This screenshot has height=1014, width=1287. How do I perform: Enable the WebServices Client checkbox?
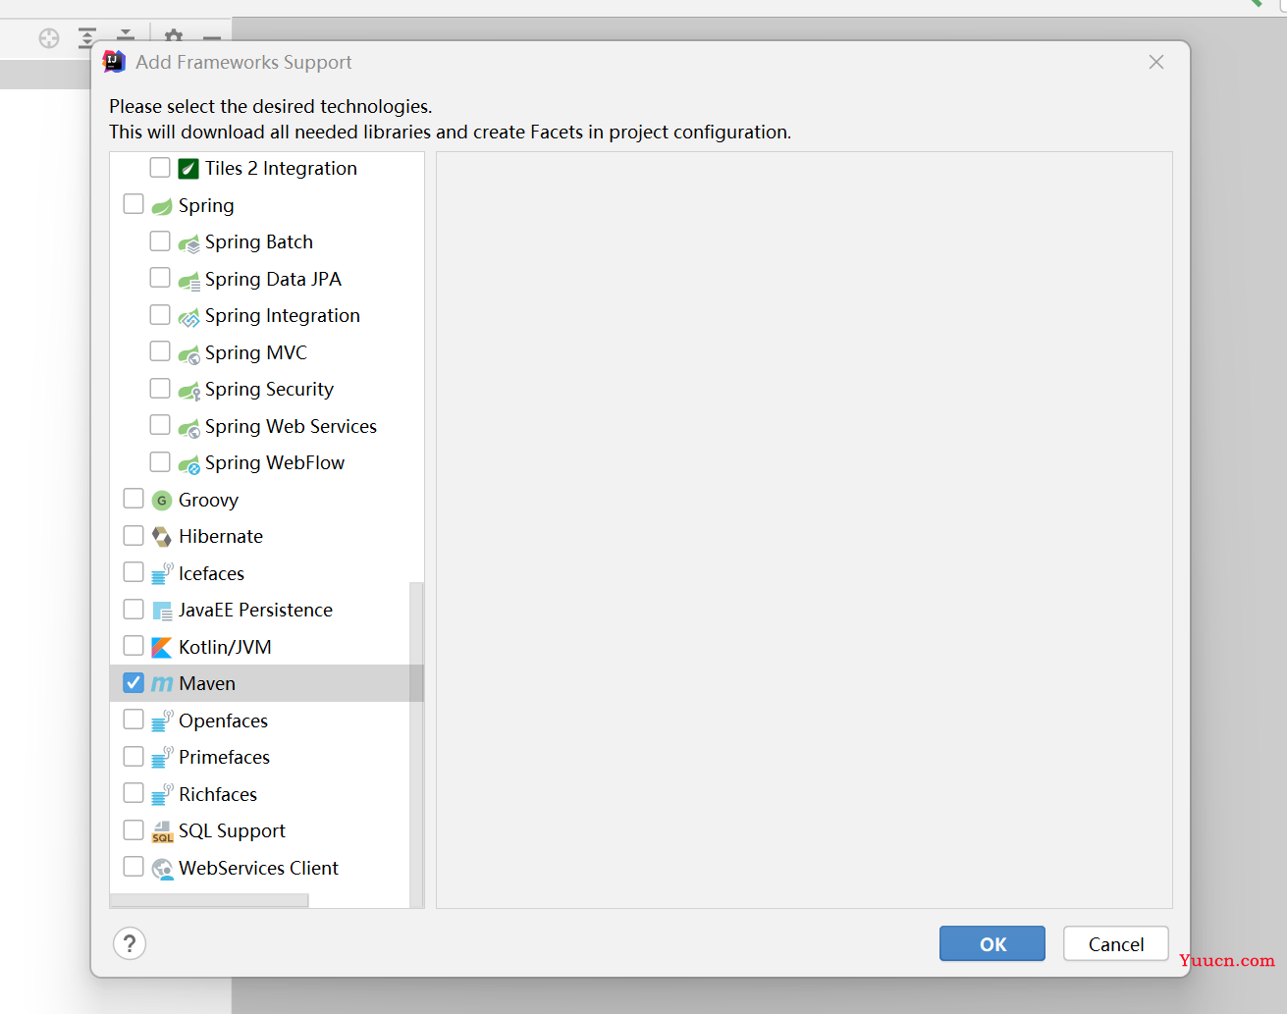(x=134, y=867)
